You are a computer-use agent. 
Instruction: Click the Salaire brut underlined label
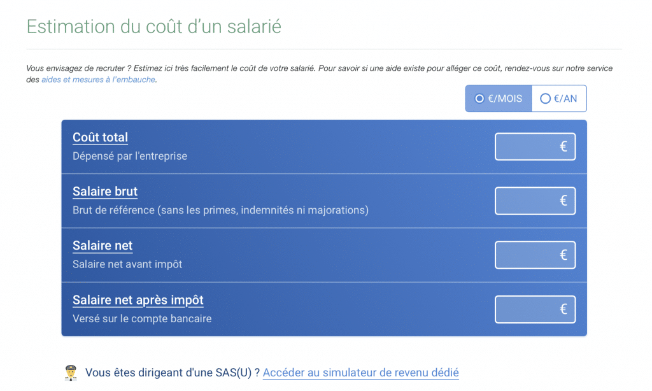tap(105, 191)
